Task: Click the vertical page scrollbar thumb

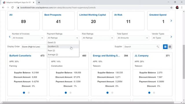Action: tap(184, 62)
